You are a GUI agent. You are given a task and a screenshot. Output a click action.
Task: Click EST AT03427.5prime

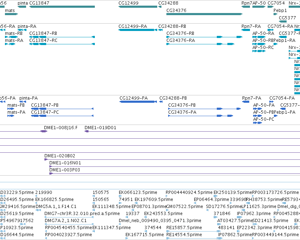219,224
